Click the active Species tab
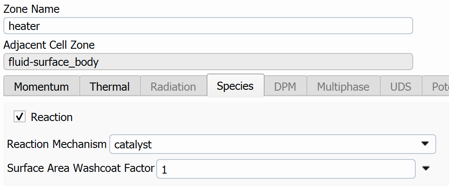This screenshot has height=186, width=449. pyautogui.click(x=235, y=86)
